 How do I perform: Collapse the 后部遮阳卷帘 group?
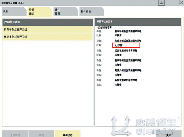tap(97, 28)
